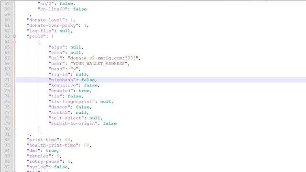
Task: Click line number 57 in the margin
Action: pyautogui.click(x=7, y=3)
